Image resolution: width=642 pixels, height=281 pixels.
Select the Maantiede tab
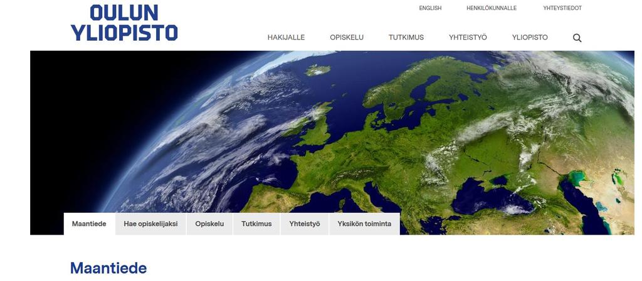(x=89, y=224)
